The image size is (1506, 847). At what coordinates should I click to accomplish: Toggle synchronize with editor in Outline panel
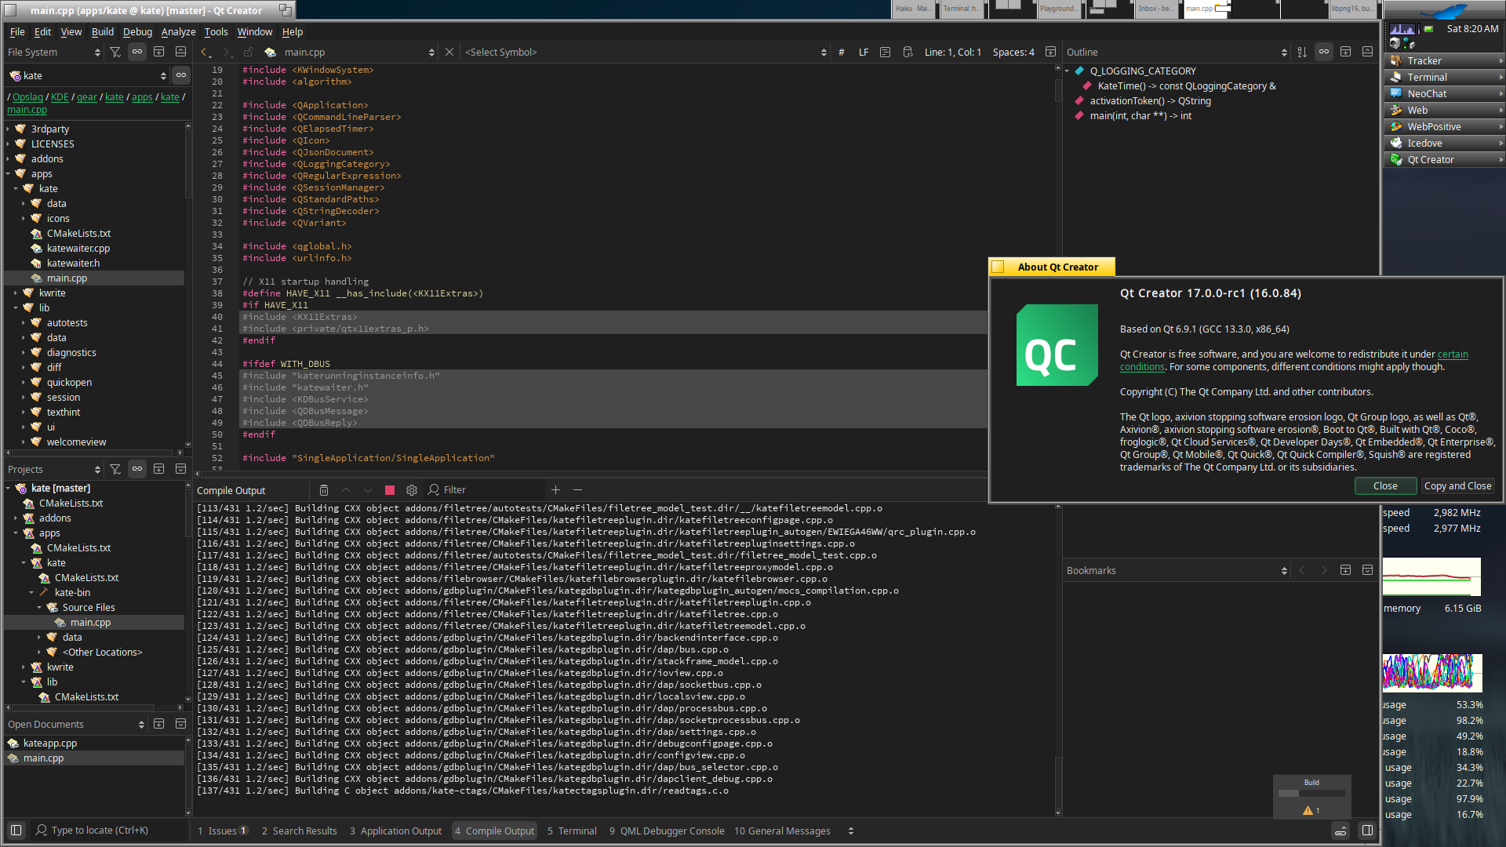click(x=1324, y=52)
